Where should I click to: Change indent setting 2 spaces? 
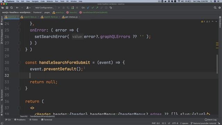point(184,123)
